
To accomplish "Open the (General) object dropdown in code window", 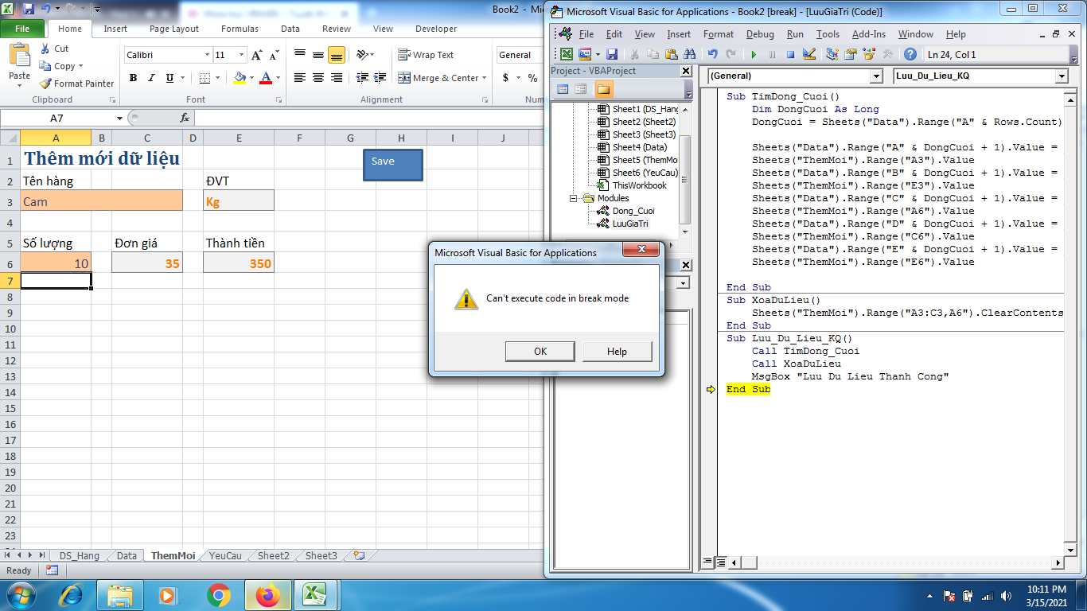I will tap(876, 76).
